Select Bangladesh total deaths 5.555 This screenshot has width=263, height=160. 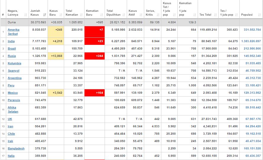coord(79,148)
